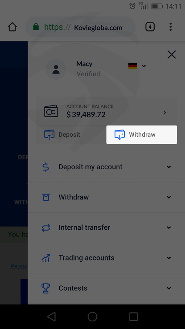Open the browser tabs counter
The width and height of the screenshot is (185, 329).
[x=150, y=27]
